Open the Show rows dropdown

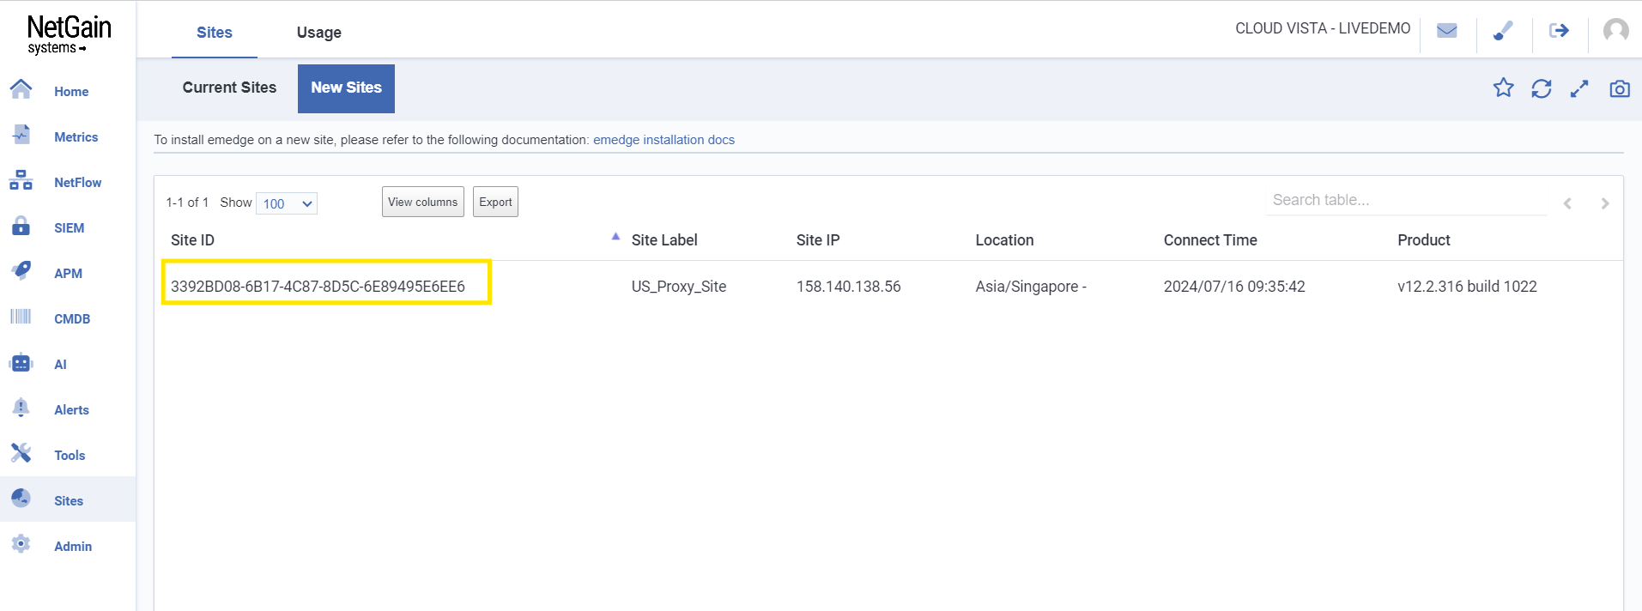(287, 203)
